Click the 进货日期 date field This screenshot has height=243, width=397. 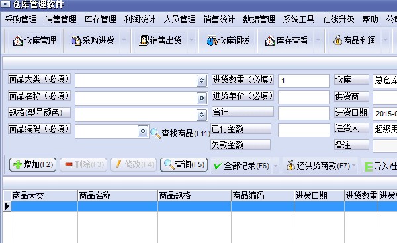385,114
